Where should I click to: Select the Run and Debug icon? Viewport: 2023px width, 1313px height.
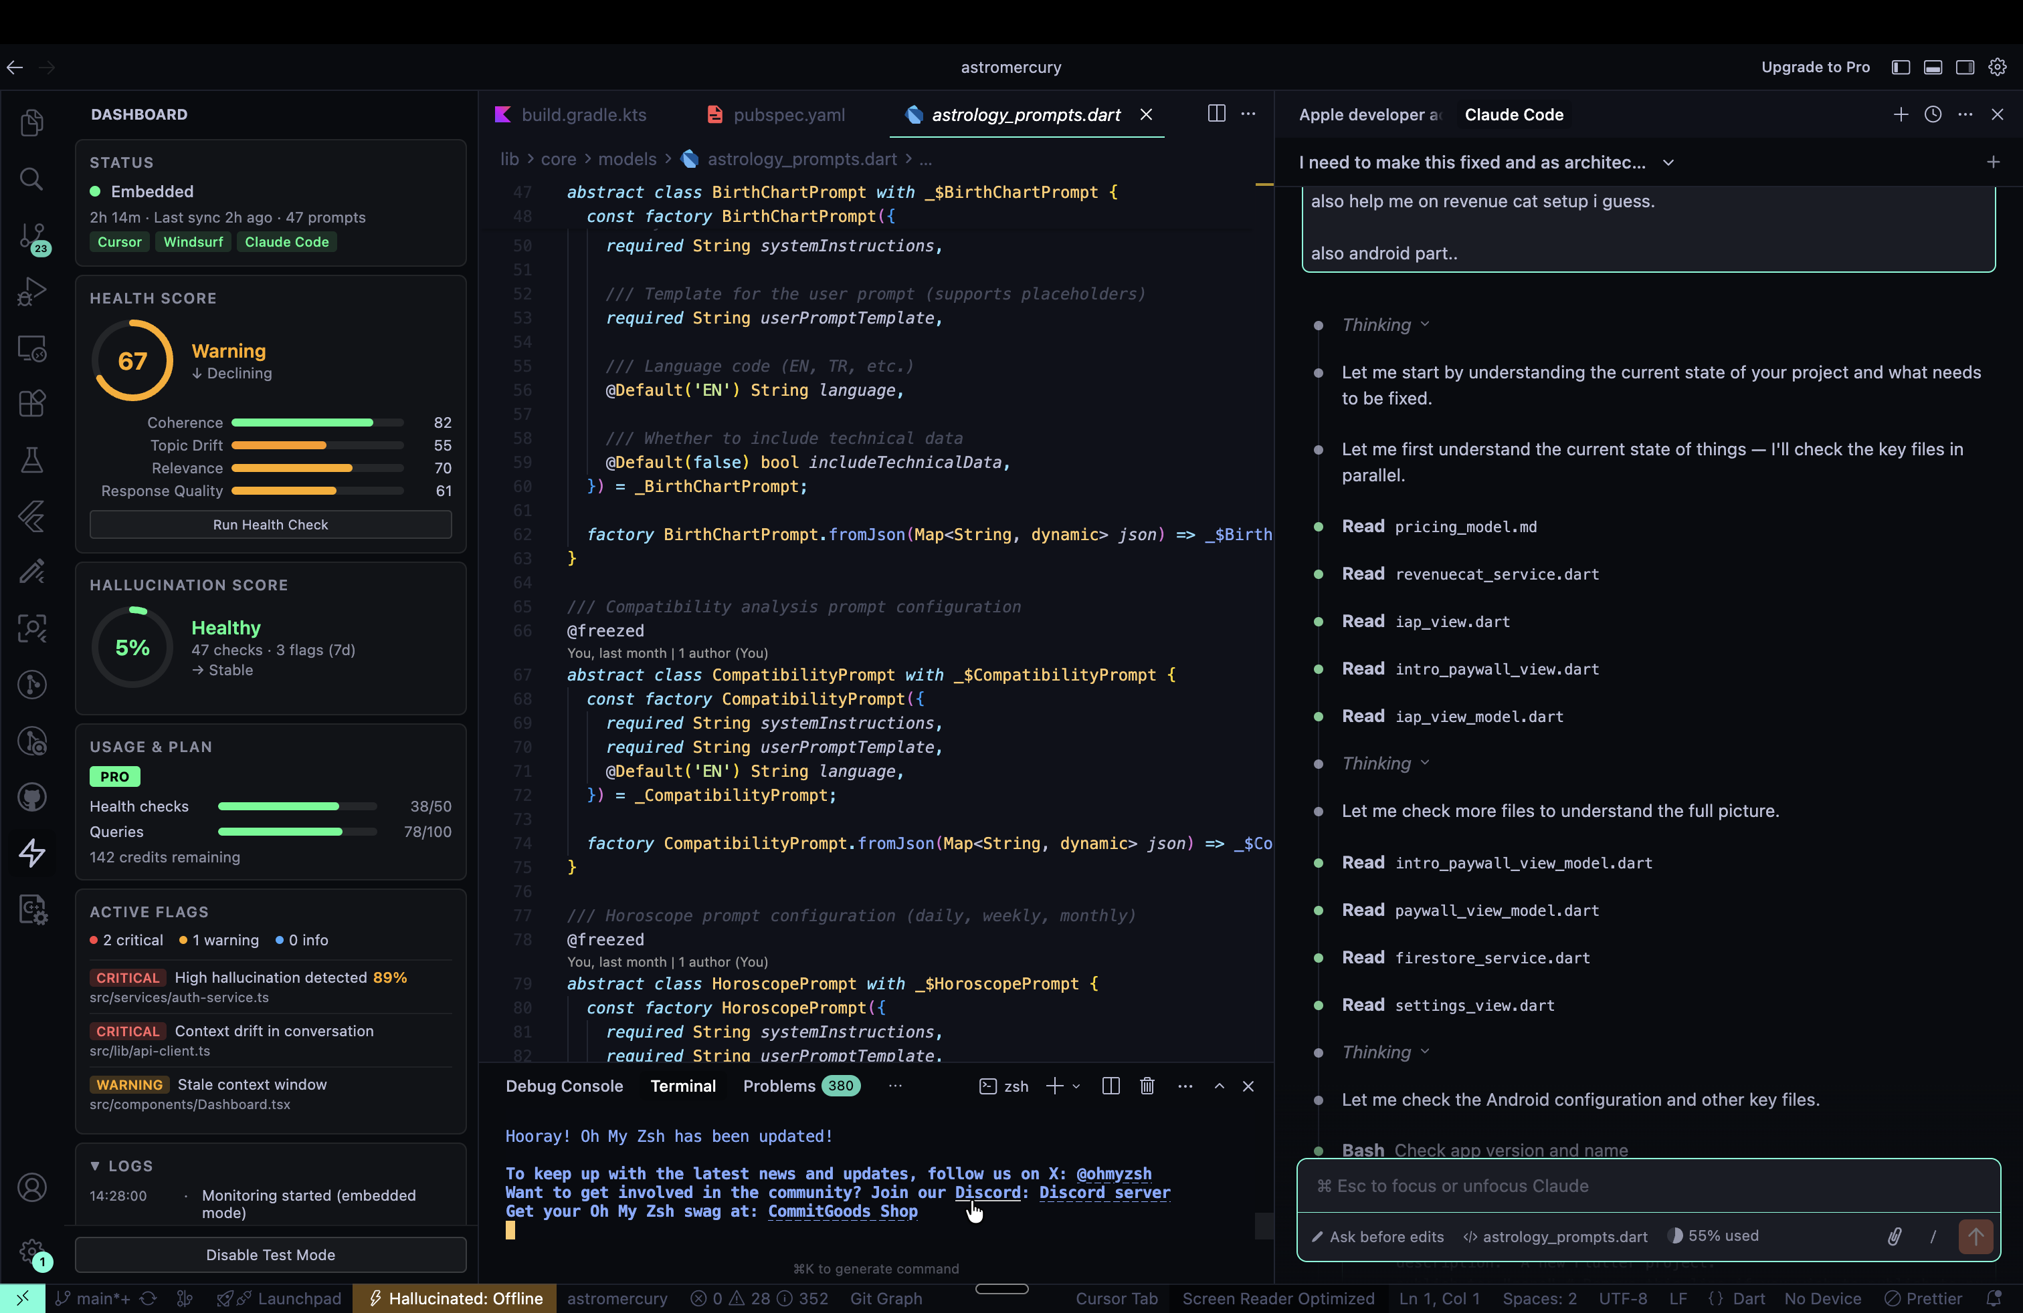point(32,291)
